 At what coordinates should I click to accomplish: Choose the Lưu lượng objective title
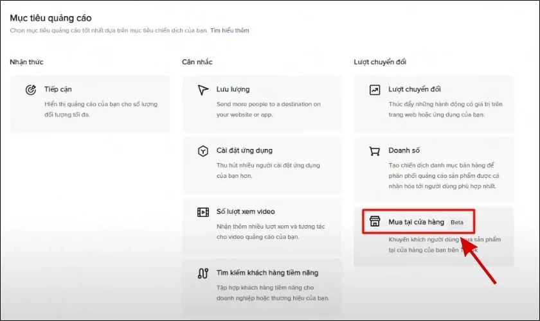click(233, 89)
